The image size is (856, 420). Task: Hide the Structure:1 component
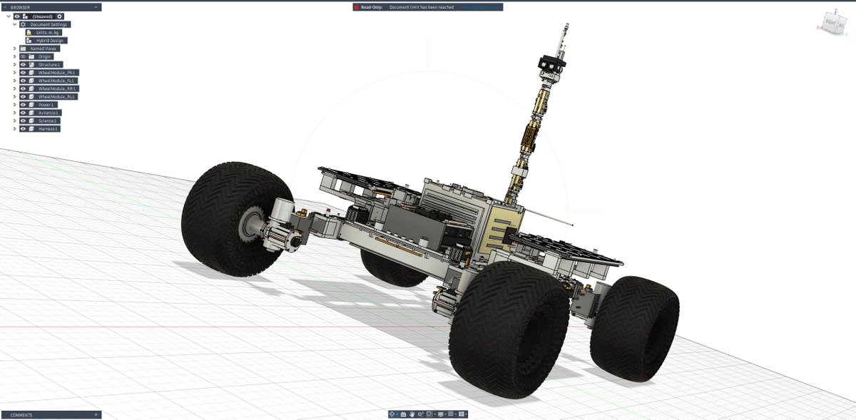point(23,64)
